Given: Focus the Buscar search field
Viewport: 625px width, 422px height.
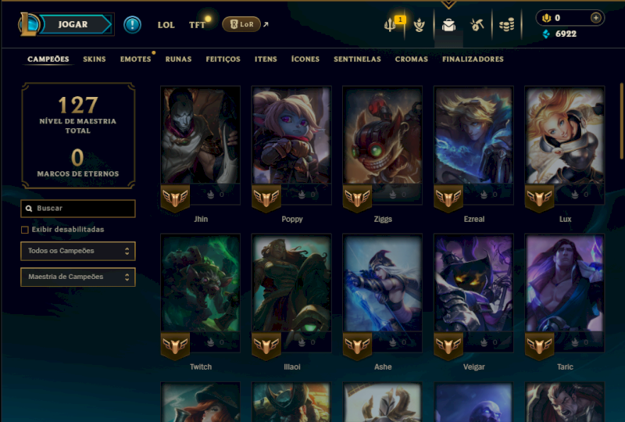Looking at the screenshot, I should 78,209.
